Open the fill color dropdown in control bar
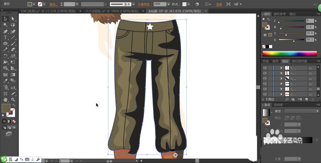The width and height of the screenshot is (321, 163). pos(34,4)
